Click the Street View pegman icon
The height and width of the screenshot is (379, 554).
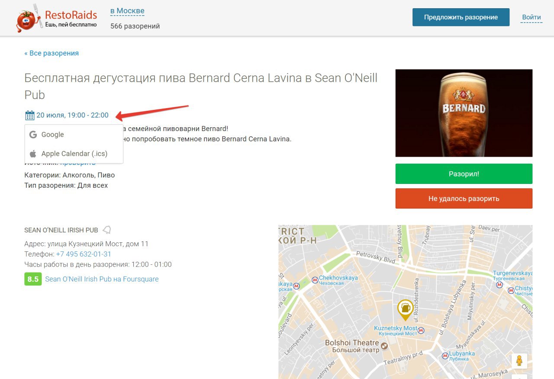(519, 361)
